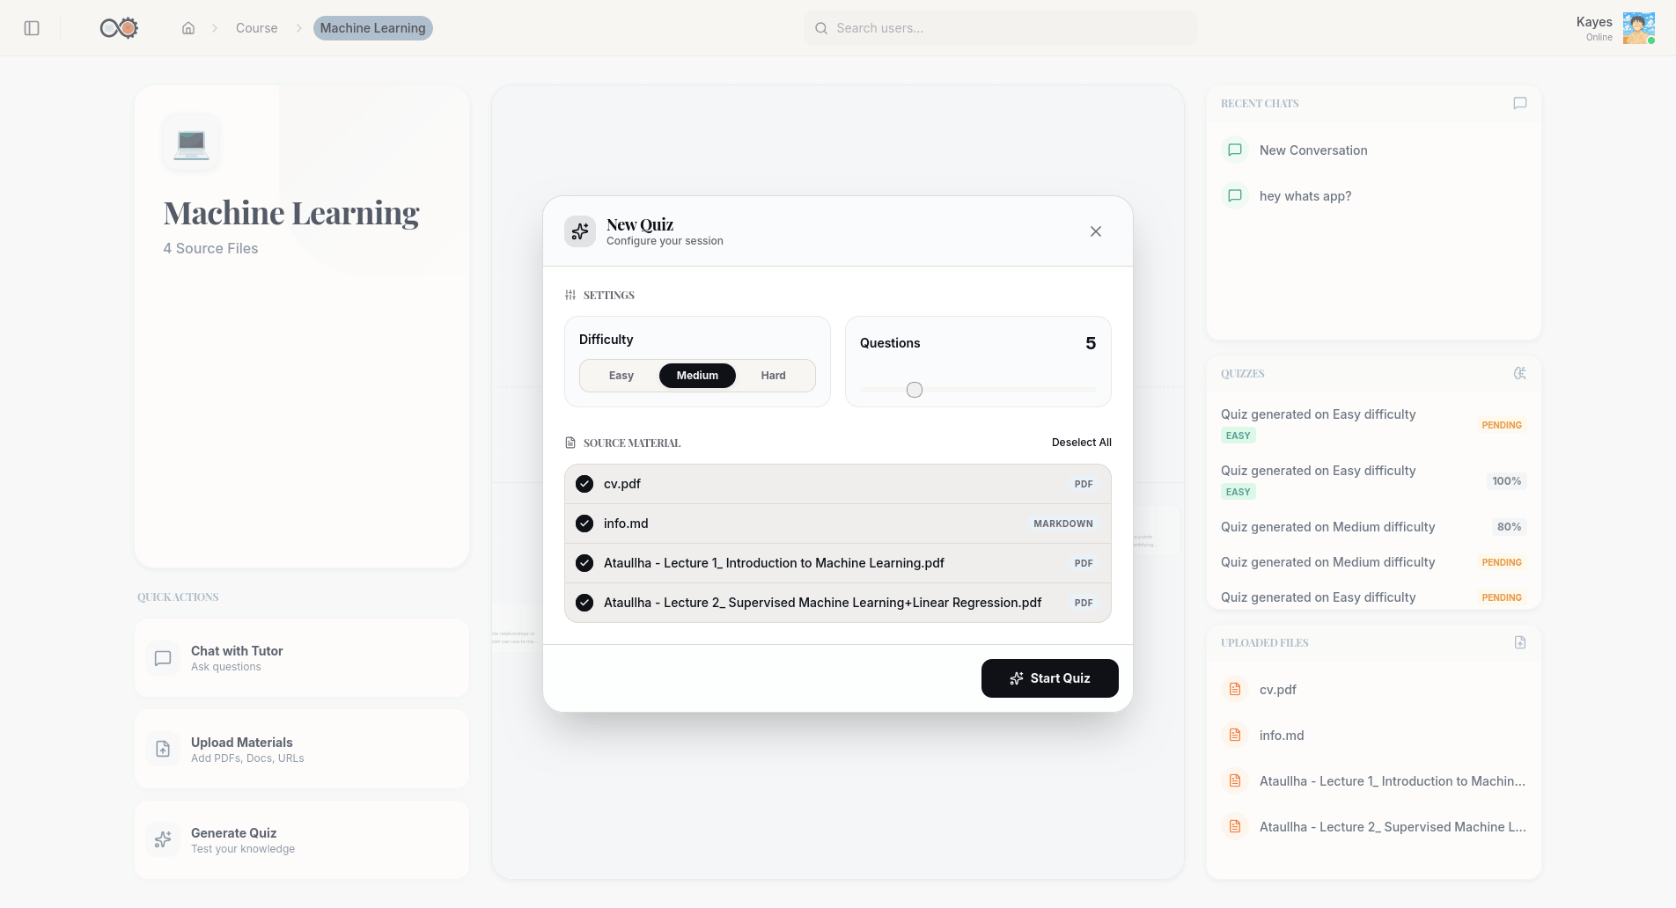Select Easy difficulty
Image resolution: width=1676 pixels, height=908 pixels.
621,376
